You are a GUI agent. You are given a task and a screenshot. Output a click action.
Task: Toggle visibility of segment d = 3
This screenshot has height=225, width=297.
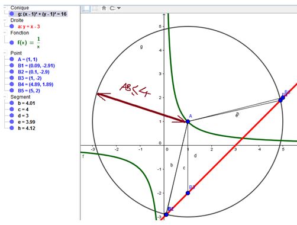click(12, 115)
